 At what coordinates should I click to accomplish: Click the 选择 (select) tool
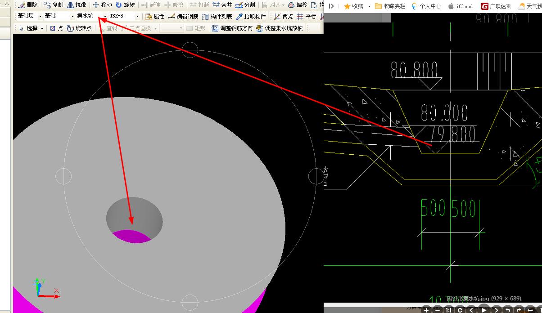[28, 28]
